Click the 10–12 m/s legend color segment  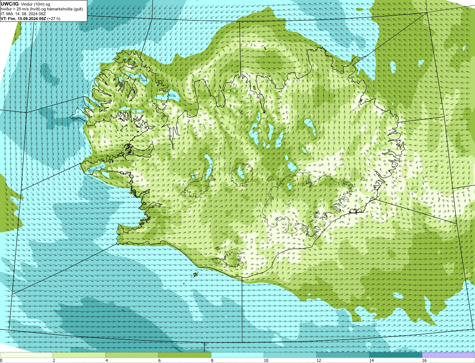[290, 355]
